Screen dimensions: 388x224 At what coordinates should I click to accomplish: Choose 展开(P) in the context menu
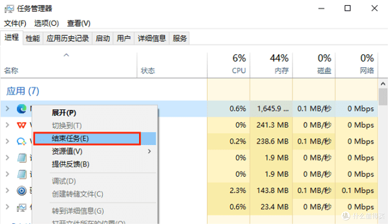click(x=95, y=113)
